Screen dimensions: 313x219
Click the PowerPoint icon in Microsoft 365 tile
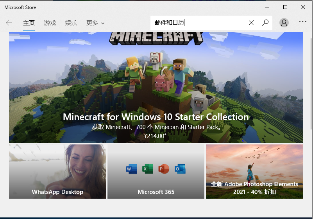[164, 169]
